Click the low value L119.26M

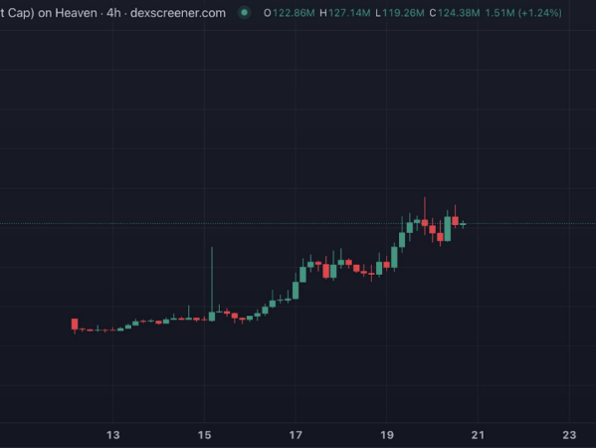[x=400, y=13]
